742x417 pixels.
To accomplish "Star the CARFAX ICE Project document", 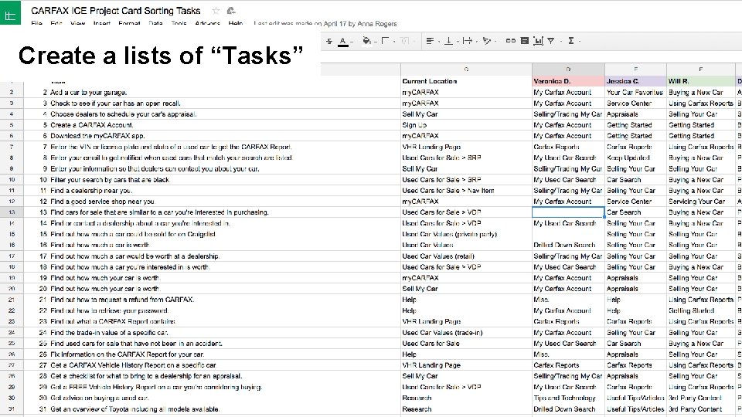I will tap(216, 10).
